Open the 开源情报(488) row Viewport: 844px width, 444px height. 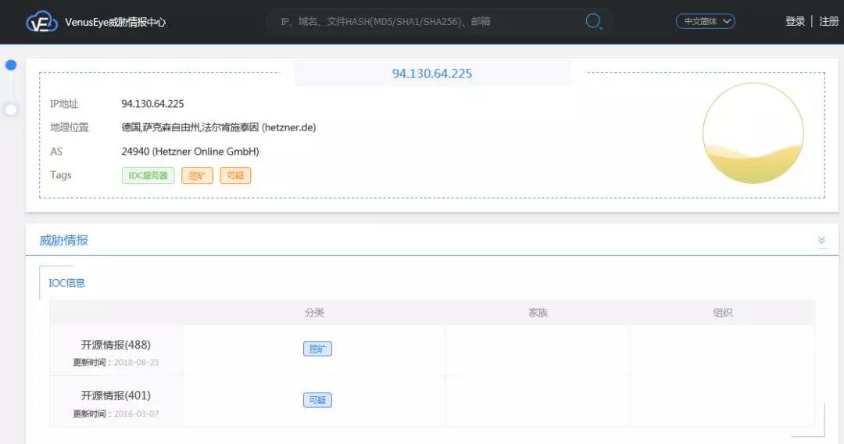116,345
